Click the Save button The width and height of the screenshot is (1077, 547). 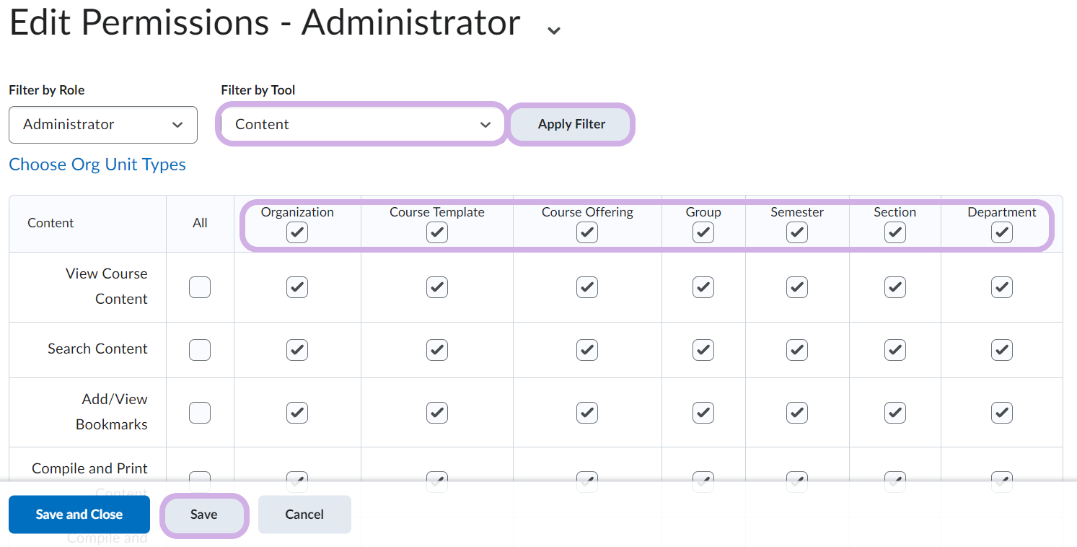(x=203, y=515)
